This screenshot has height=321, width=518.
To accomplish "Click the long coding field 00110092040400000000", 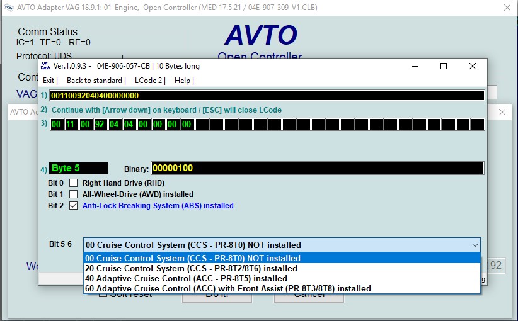I will (267, 95).
